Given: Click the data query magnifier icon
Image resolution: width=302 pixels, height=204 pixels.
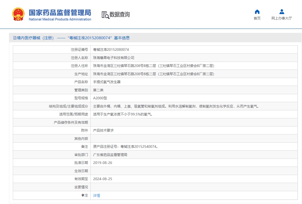Looking at the screenshot, I should [105, 15].
